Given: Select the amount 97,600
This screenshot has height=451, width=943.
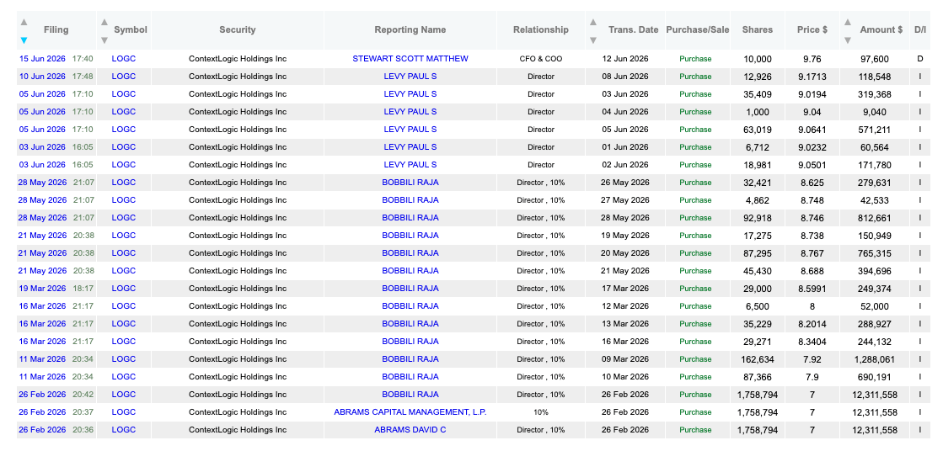Looking at the screenshot, I should click(x=875, y=59).
